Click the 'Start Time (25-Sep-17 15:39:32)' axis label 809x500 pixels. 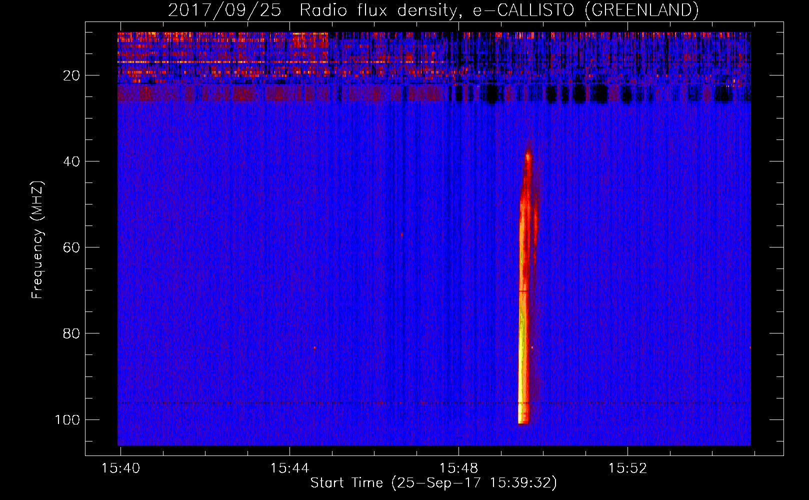click(x=433, y=483)
